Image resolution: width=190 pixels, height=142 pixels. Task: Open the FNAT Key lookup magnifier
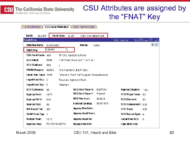click(x=67, y=50)
